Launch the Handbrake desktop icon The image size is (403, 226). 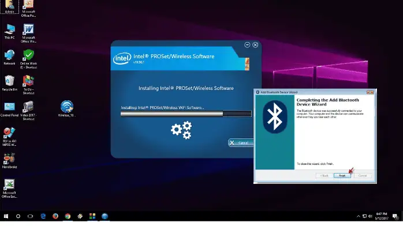pos(9,161)
